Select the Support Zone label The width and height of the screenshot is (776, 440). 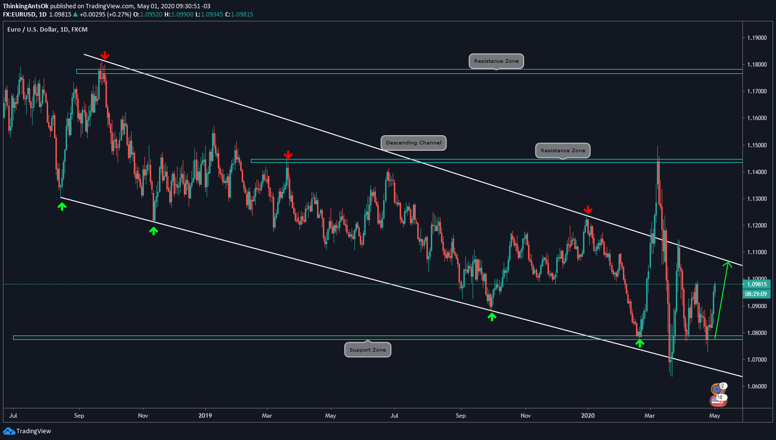(368, 350)
